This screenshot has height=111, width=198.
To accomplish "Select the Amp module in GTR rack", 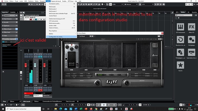I will (x=155, y=55).
